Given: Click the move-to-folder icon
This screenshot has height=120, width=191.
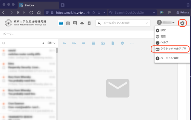Looking at the screenshot, I should 103,43.
